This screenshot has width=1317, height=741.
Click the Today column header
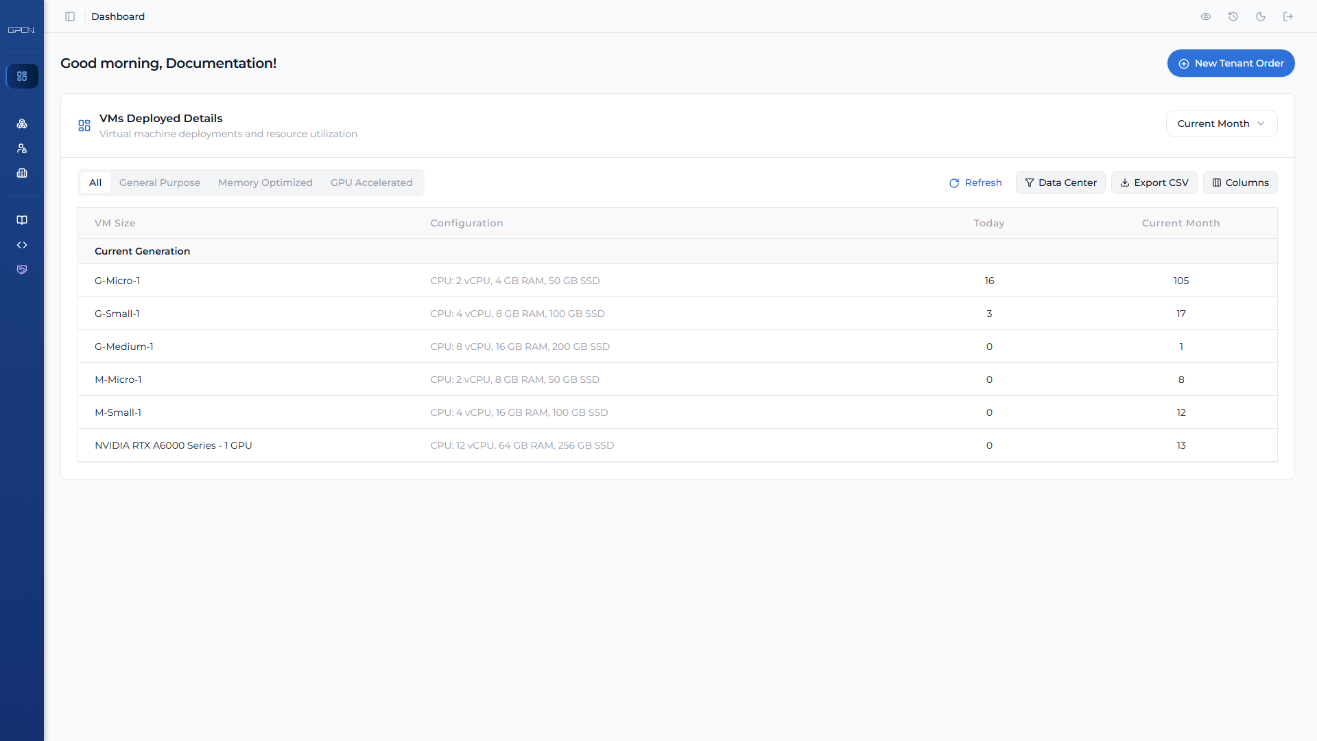(989, 223)
